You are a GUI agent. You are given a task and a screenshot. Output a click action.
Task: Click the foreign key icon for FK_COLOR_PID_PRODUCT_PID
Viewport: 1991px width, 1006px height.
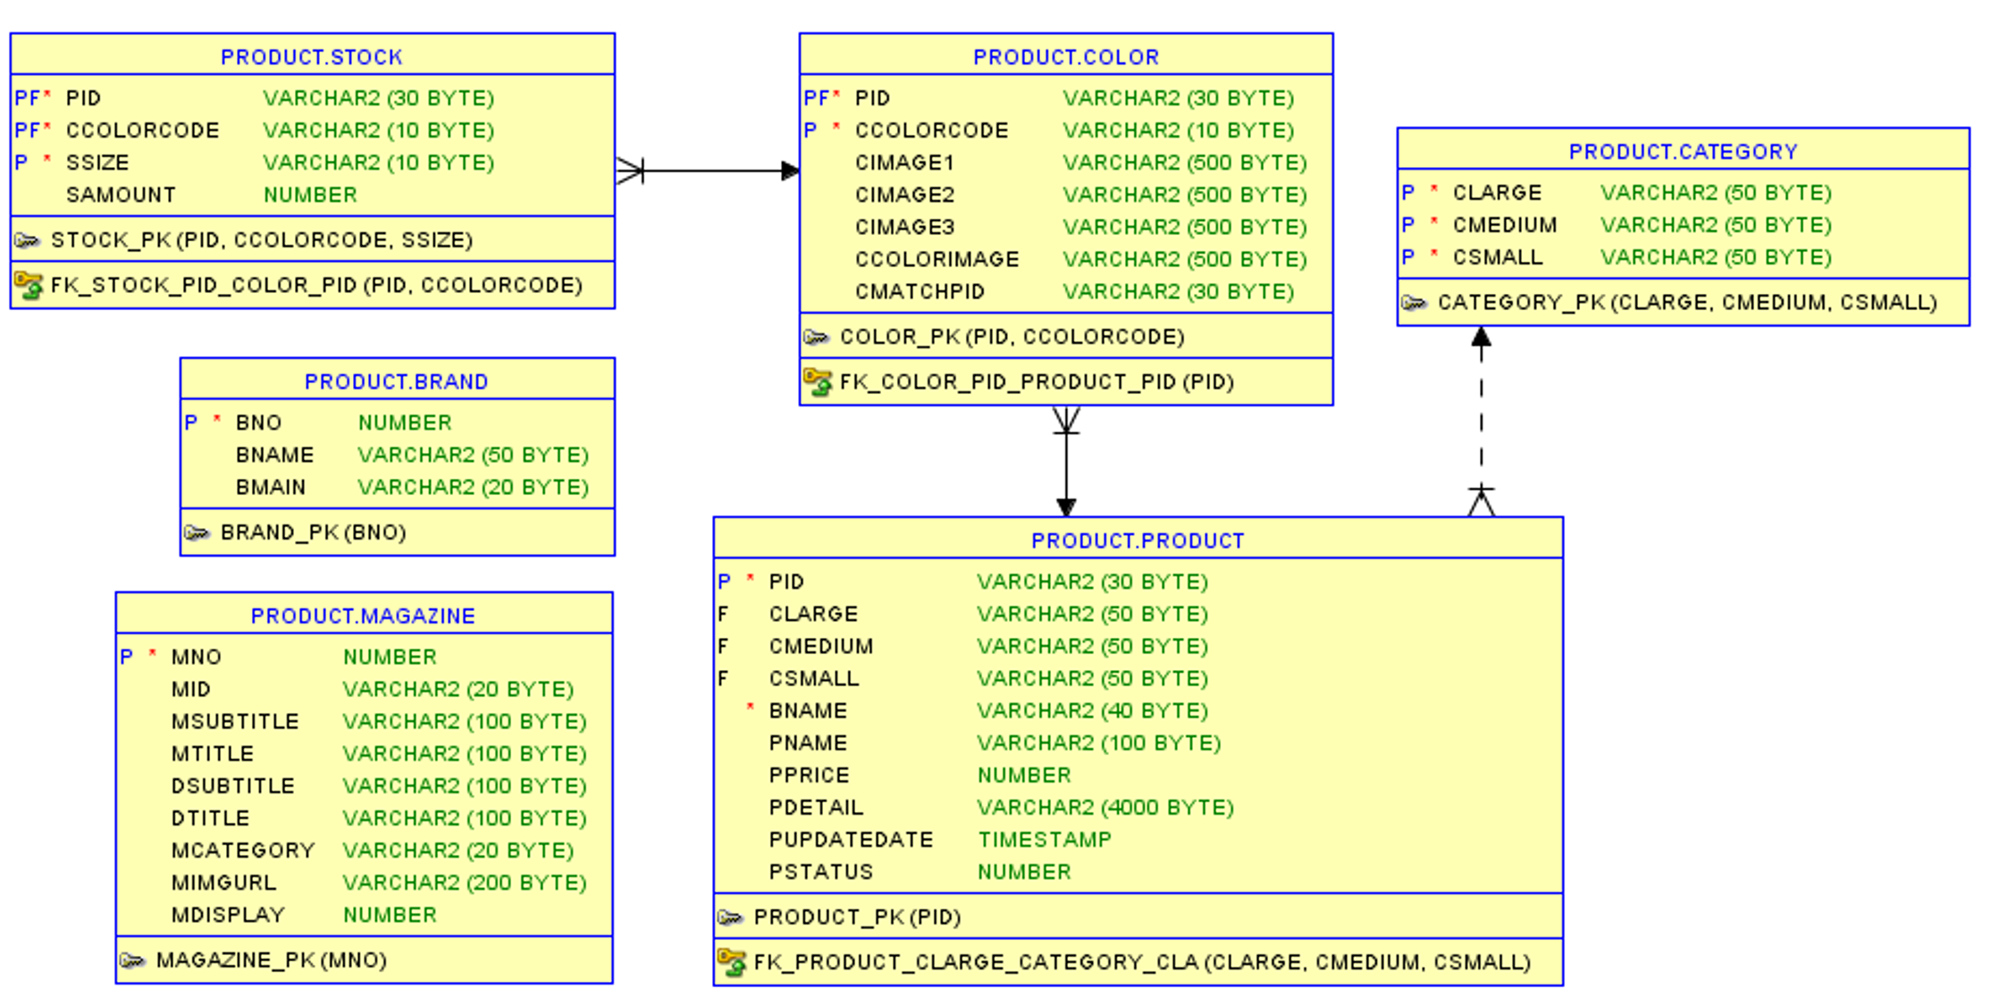819,381
